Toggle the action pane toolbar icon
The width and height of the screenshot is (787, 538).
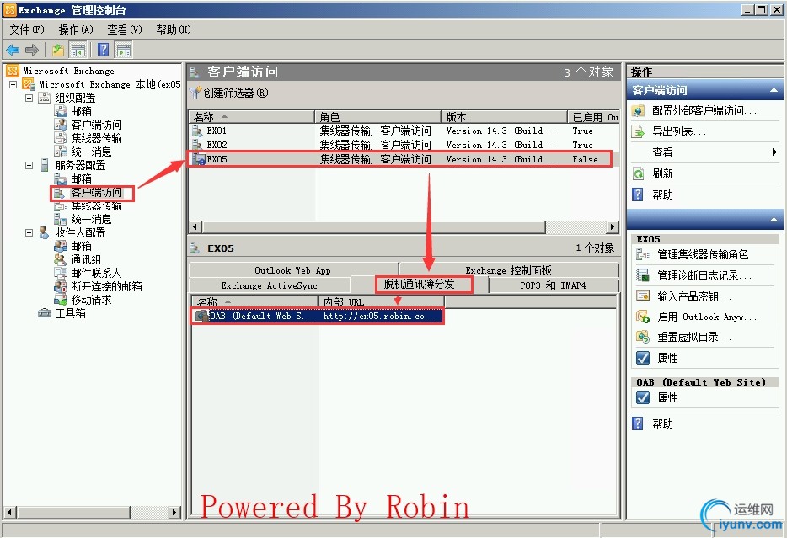pos(124,50)
